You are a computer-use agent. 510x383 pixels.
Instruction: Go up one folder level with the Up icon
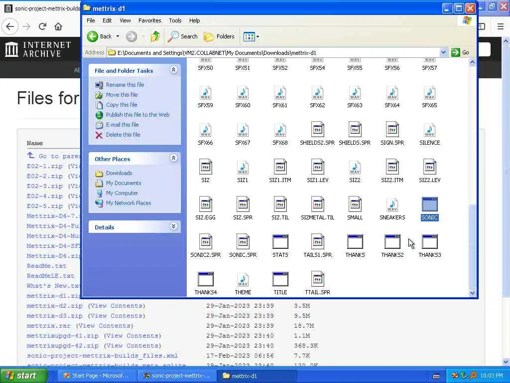click(155, 36)
